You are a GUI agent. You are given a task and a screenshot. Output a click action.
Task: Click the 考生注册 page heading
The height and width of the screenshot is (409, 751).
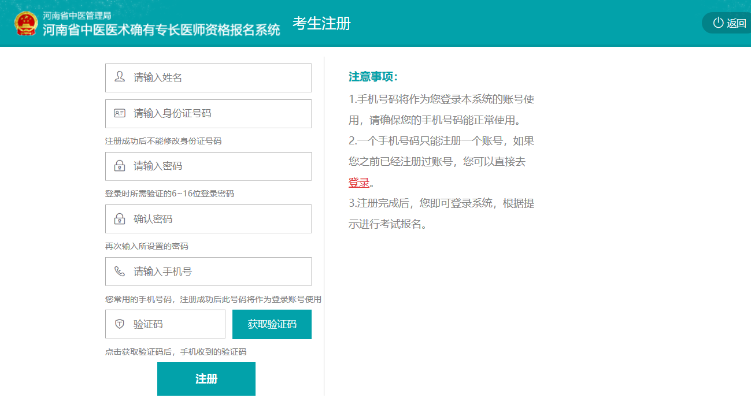point(321,24)
